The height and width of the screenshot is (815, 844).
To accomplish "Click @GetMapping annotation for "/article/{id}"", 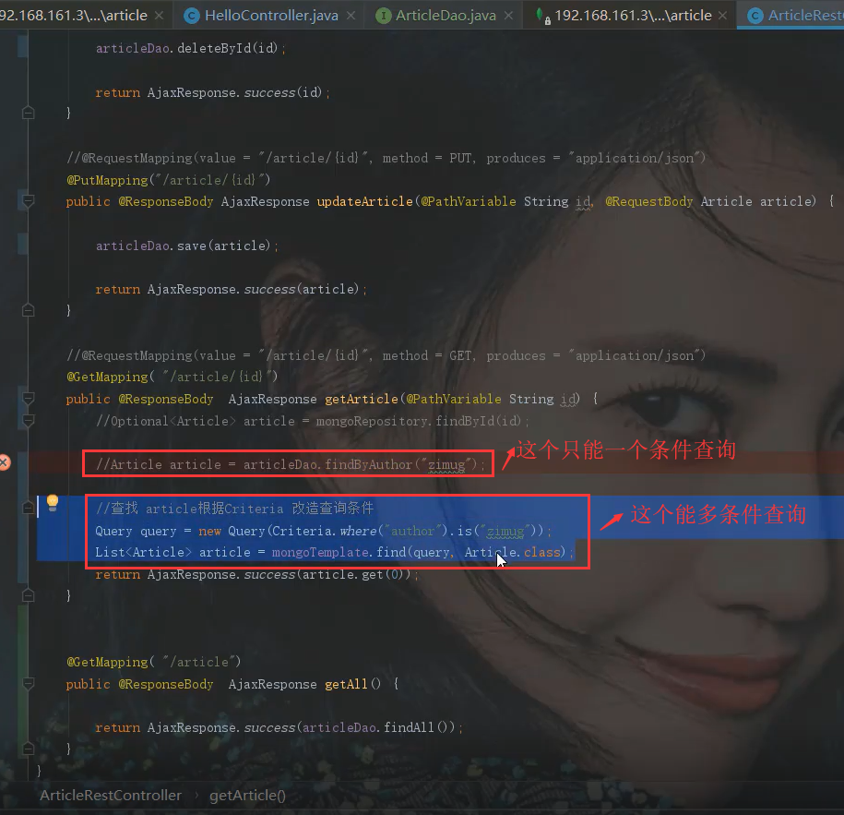I will pos(107,378).
